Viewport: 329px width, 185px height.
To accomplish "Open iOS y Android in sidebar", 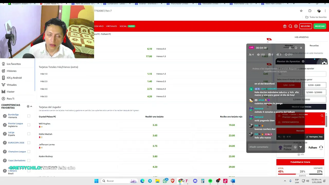I will (x=14, y=78).
